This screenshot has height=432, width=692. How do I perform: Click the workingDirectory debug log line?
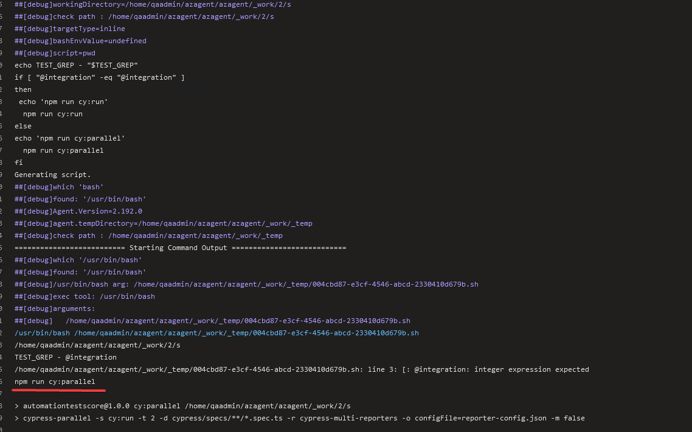[x=153, y=4]
